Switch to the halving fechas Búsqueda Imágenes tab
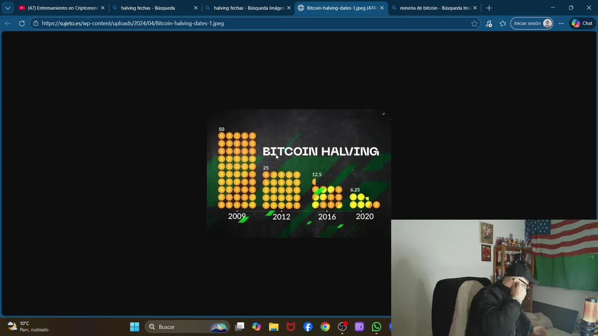 point(247,8)
